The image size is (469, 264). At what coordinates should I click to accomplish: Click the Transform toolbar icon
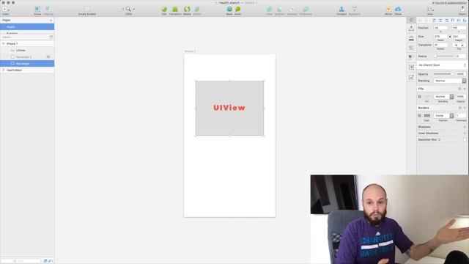pos(175,9)
